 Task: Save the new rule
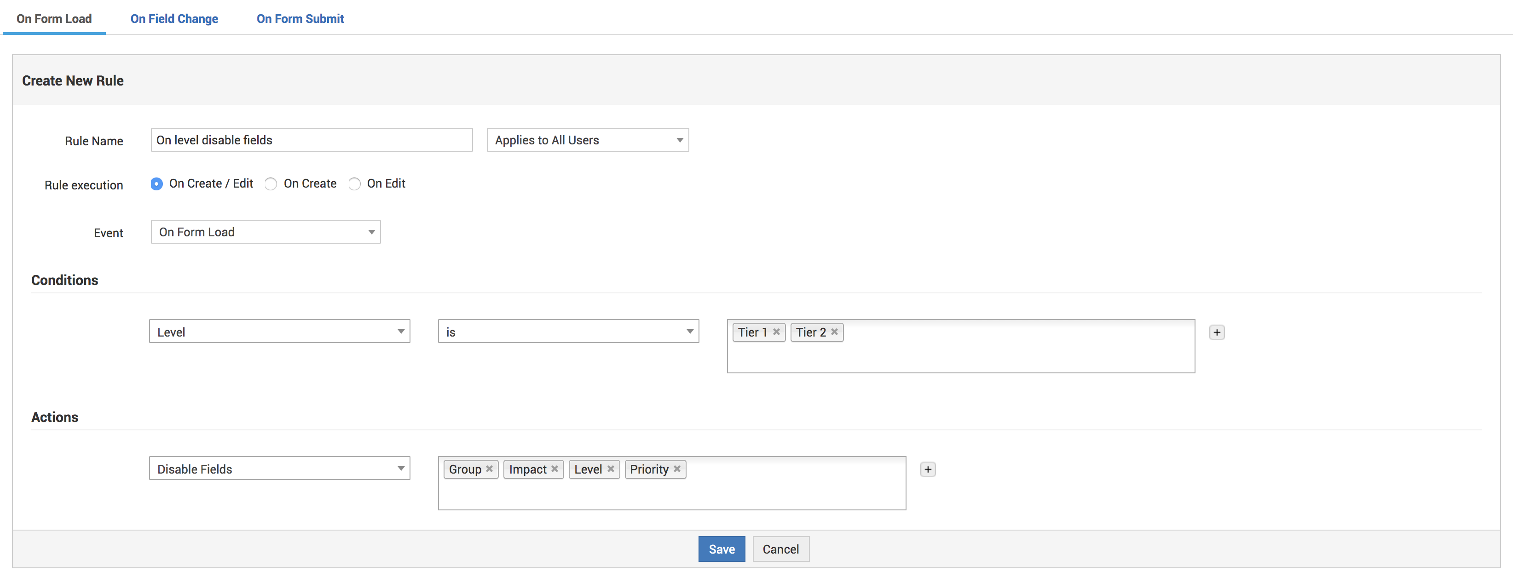pos(721,549)
